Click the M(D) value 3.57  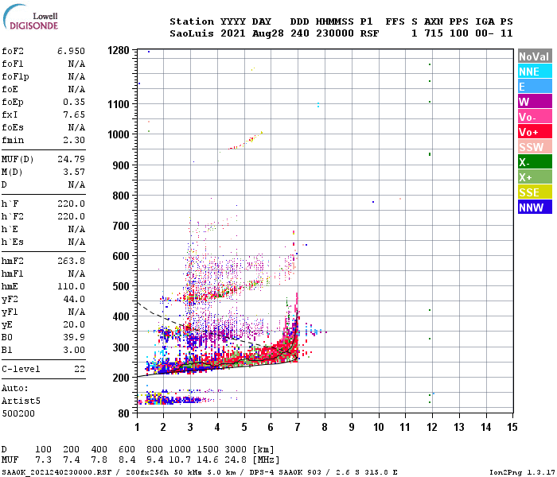coord(74,172)
